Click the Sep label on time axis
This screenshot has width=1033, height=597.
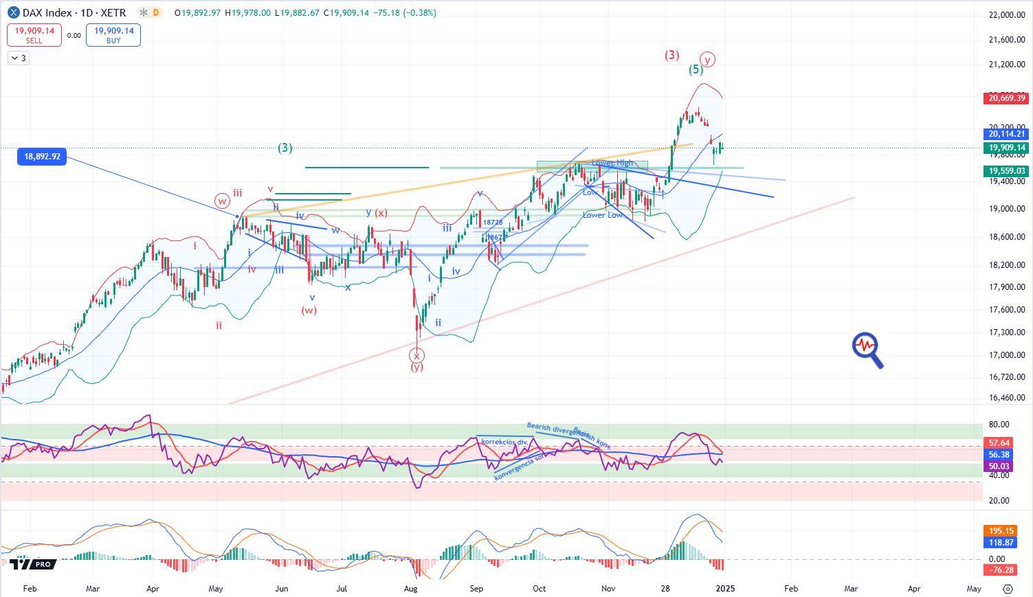tap(476, 589)
